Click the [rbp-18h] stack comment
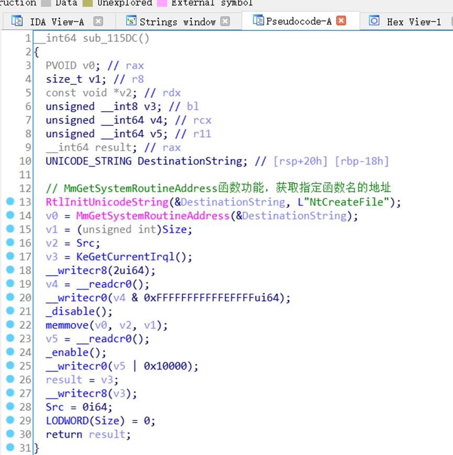Image resolution: width=453 pixels, height=455 pixels. (362, 161)
